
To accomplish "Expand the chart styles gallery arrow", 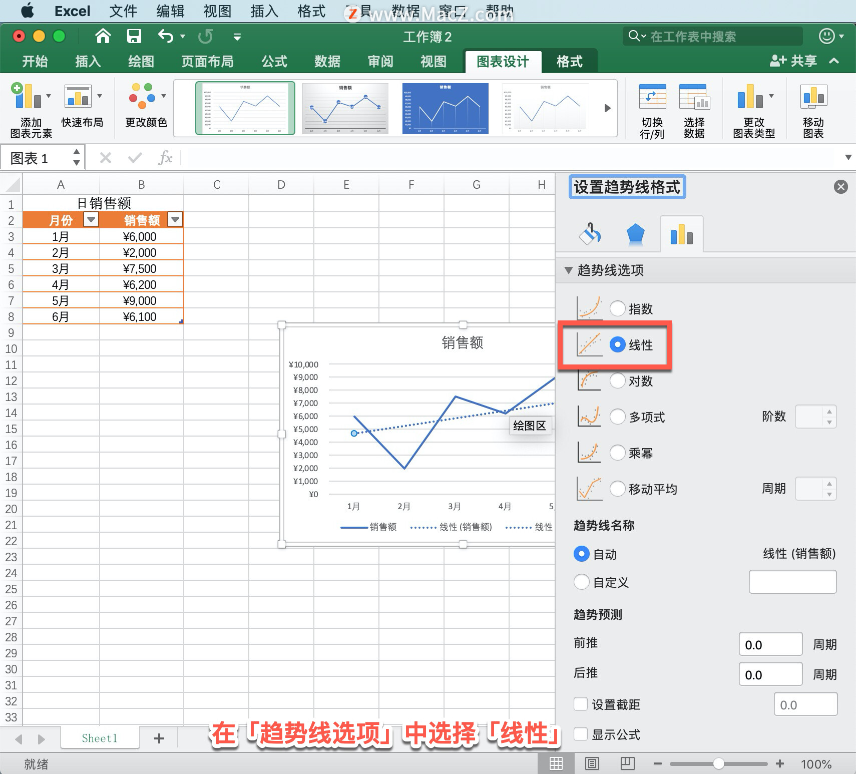I will [607, 108].
